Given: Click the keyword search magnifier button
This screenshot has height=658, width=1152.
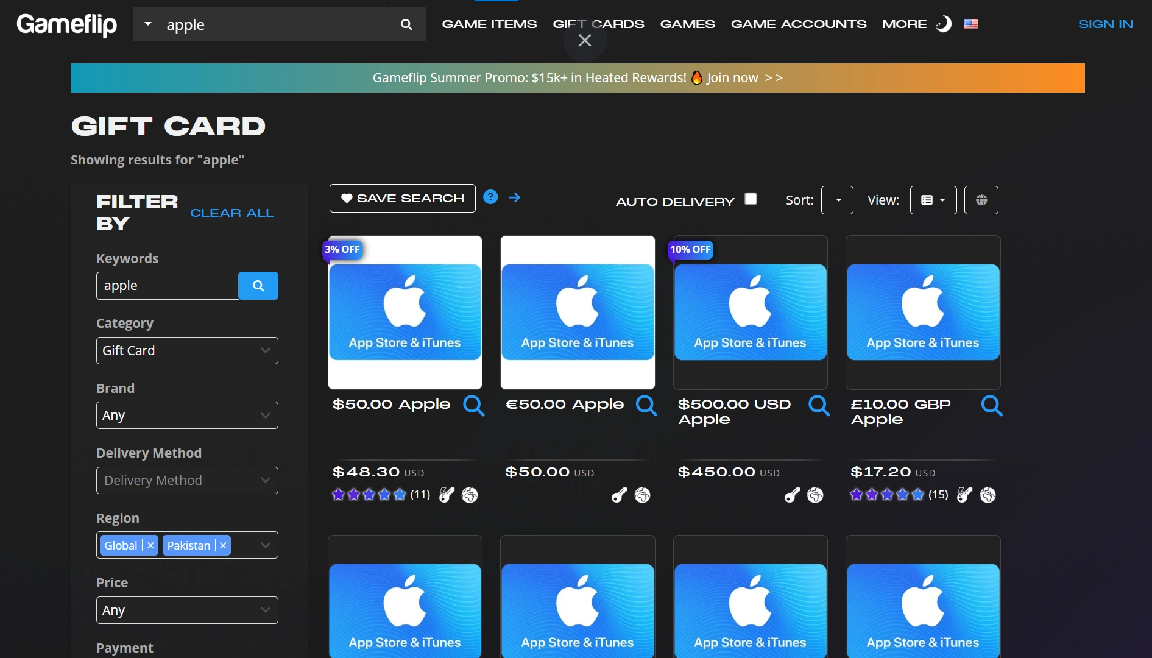Looking at the screenshot, I should (x=258, y=286).
